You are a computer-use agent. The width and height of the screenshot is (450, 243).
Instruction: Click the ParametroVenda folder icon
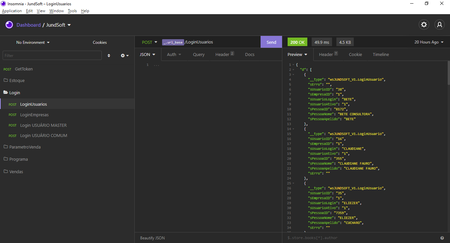6,147
